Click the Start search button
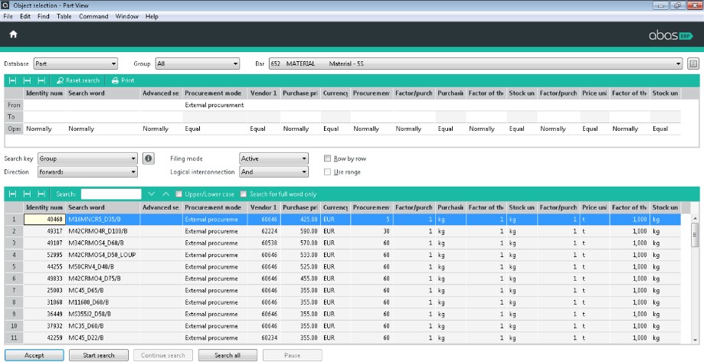 click(x=99, y=355)
